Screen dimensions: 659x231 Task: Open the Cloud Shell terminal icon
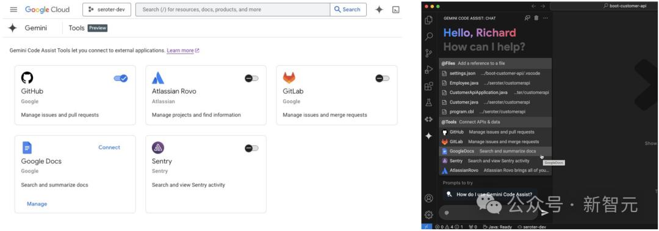click(395, 10)
